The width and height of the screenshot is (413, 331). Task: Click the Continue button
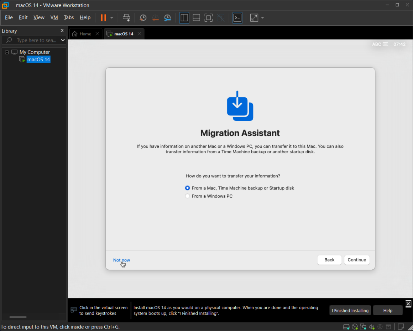(x=357, y=260)
